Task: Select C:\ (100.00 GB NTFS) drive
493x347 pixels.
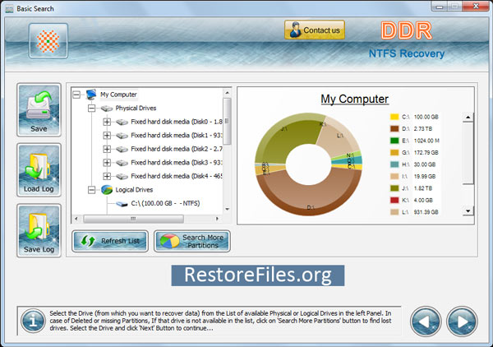Action: 165,204
